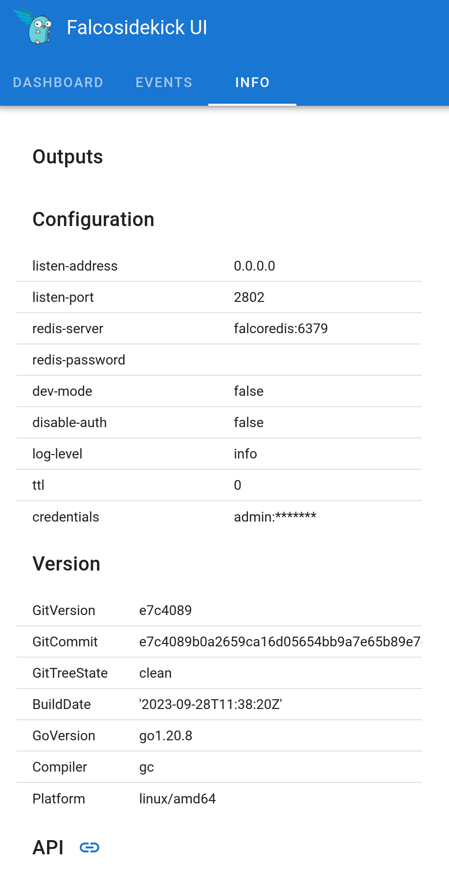Click the Falcosidekick UI title text
449x869 pixels.
[137, 27]
